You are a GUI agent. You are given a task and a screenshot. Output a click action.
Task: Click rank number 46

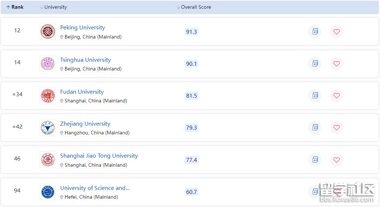point(17,159)
